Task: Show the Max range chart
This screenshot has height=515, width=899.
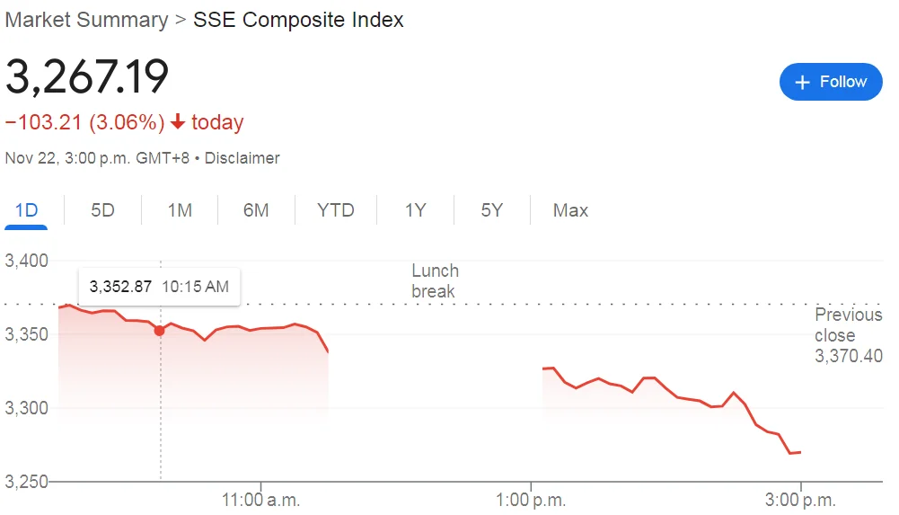Action: (570, 210)
